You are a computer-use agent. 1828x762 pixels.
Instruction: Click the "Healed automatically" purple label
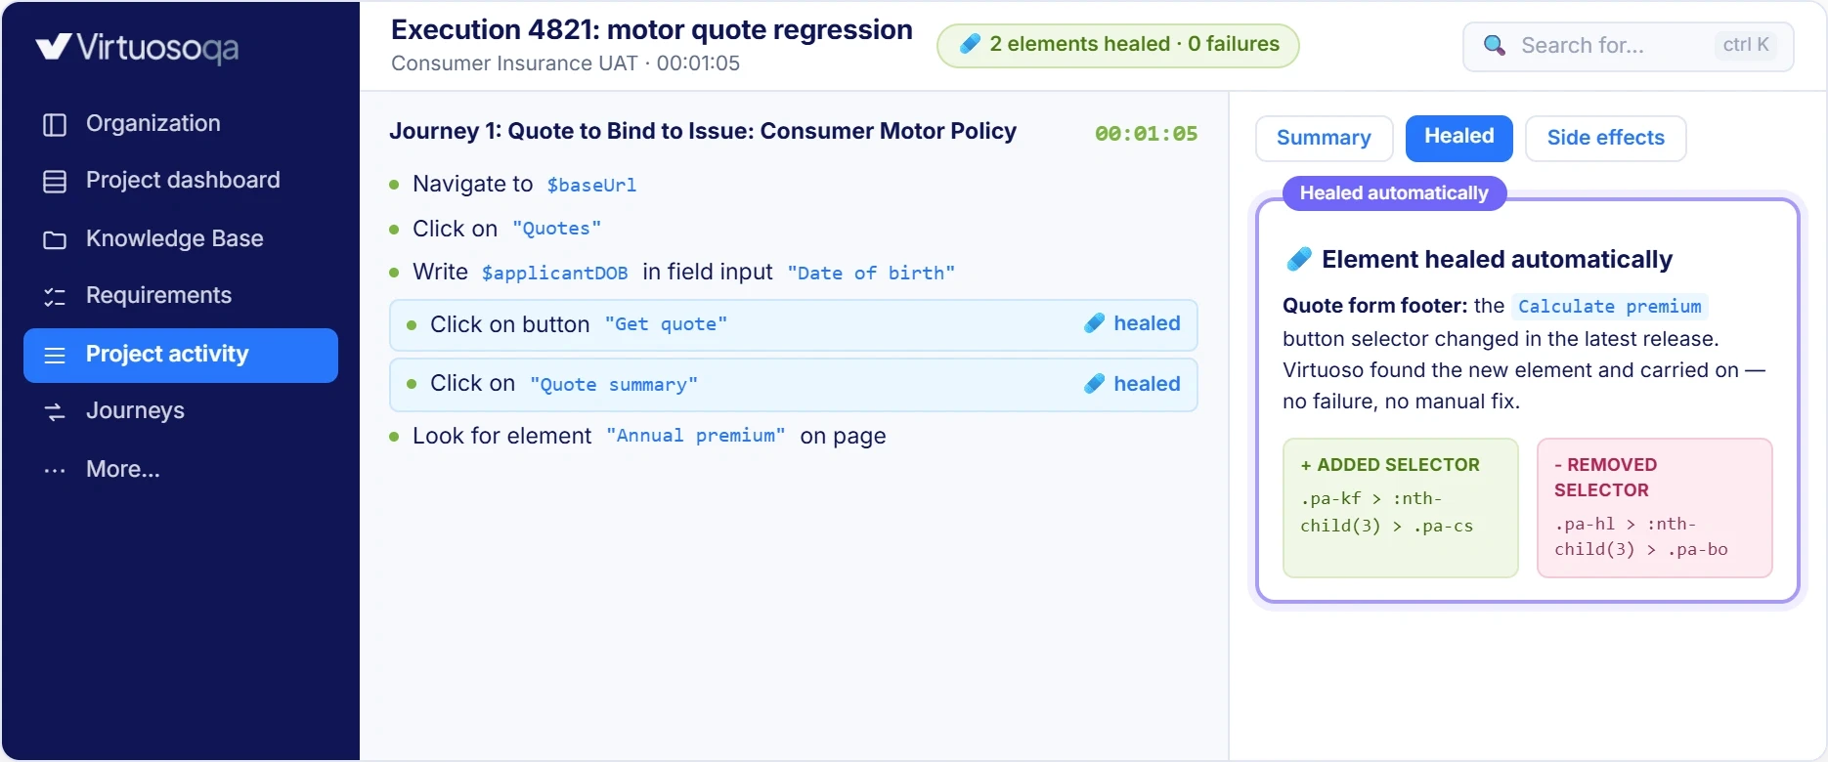point(1394,193)
